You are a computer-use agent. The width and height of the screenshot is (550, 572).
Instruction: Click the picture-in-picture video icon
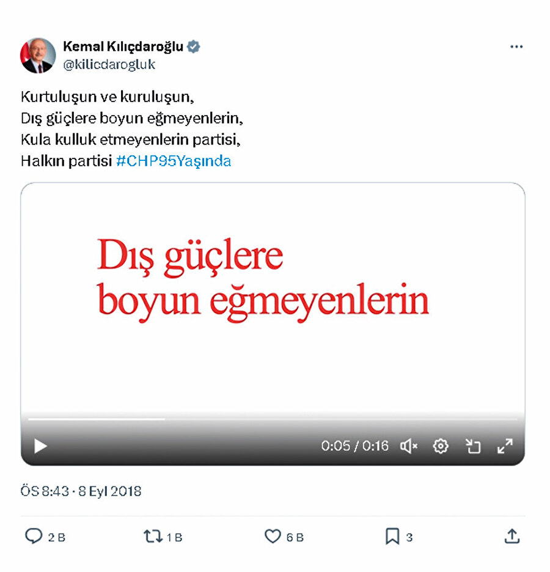[x=473, y=446]
